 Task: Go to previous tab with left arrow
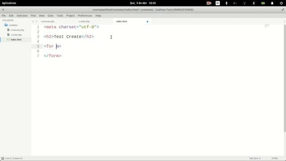[x=33, y=21]
